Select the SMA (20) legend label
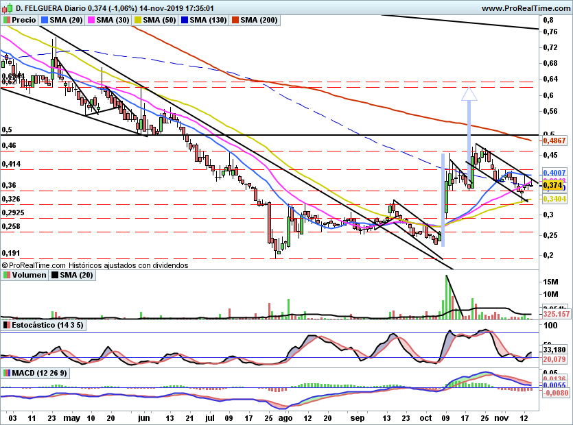This screenshot has height=425, width=573. click(67, 21)
